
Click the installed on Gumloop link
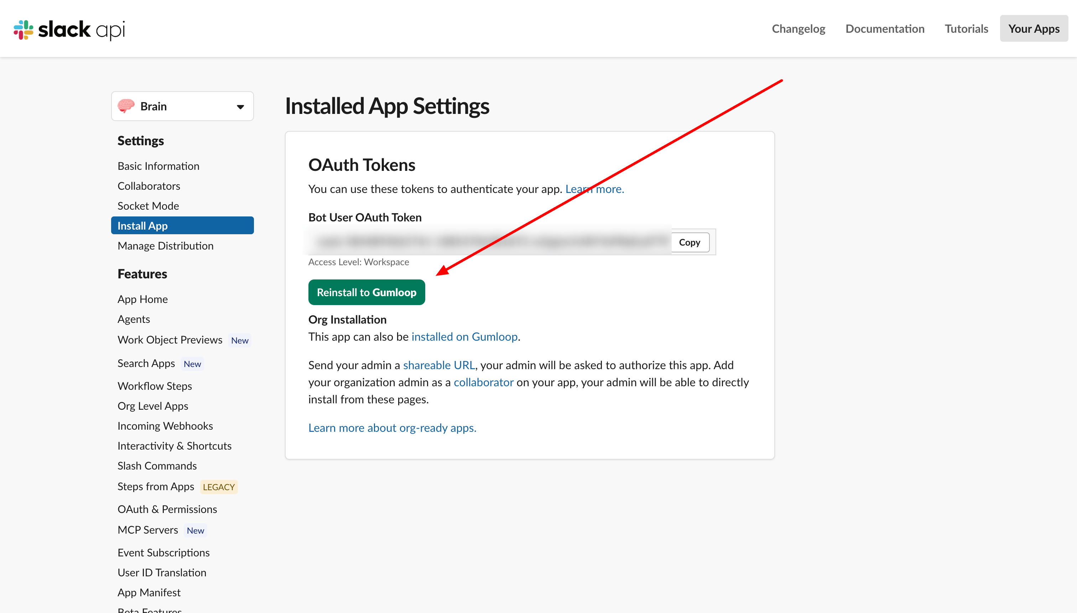point(464,336)
